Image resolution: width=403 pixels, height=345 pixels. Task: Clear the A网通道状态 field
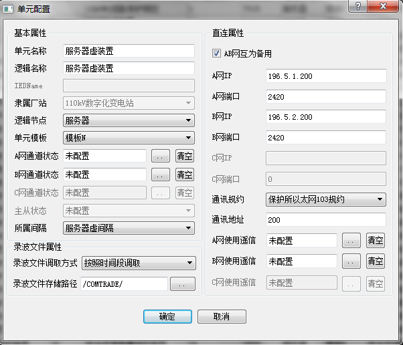[184, 156]
